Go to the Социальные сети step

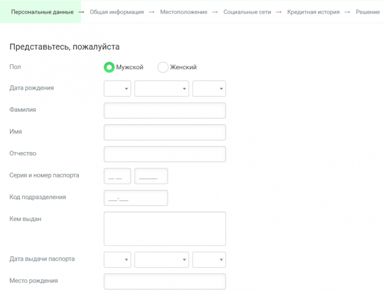(247, 12)
